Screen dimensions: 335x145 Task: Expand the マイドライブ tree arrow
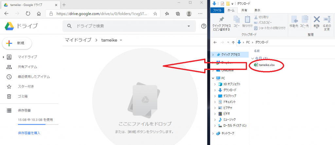3,57
